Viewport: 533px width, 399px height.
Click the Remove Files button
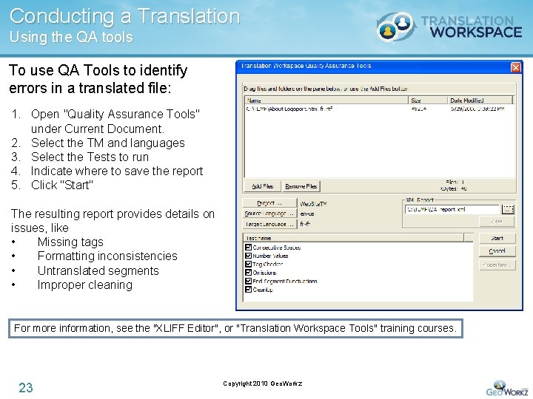tap(301, 186)
